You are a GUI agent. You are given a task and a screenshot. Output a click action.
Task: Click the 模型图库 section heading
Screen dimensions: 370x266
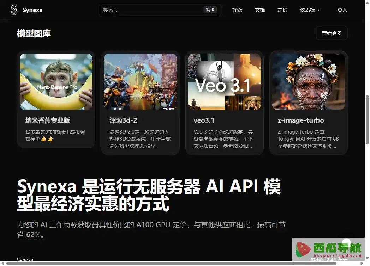34,33
